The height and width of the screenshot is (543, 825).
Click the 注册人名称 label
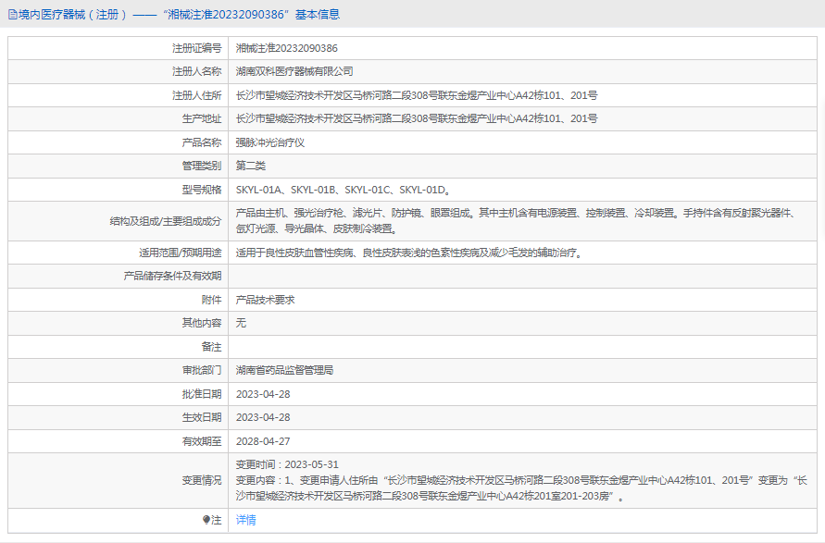tap(197, 71)
